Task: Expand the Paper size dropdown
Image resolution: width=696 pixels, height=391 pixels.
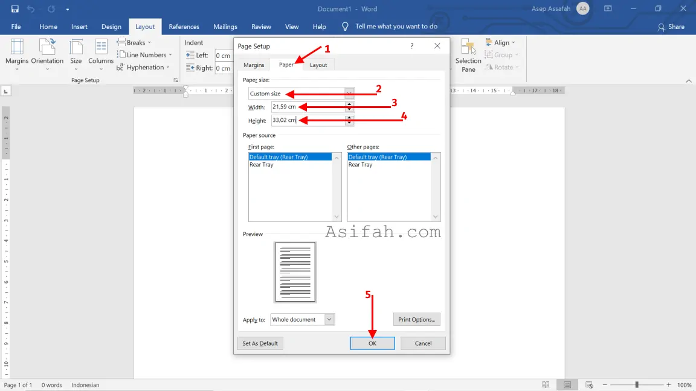Action: tap(349, 94)
